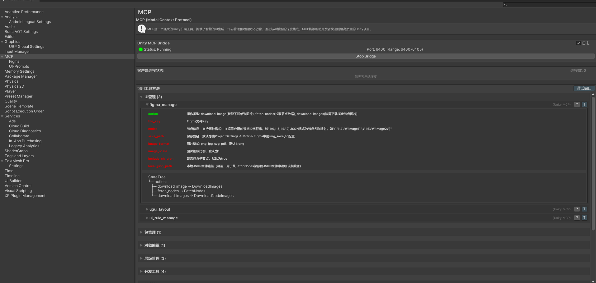This screenshot has width=596, height=283.
Task: Collapse the TextMesh Pro sidebar arrow
Action: [2, 161]
